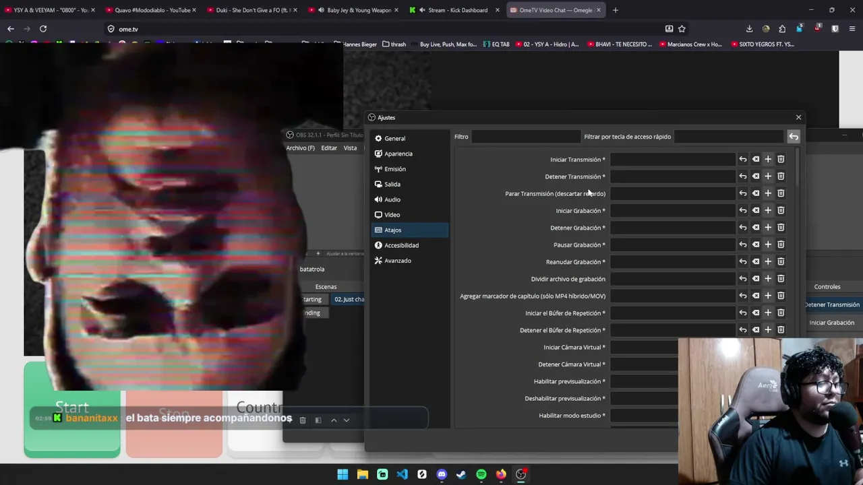The height and width of the screenshot is (485, 863).
Task: Open the Editar menu in OBS
Action: coord(329,148)
